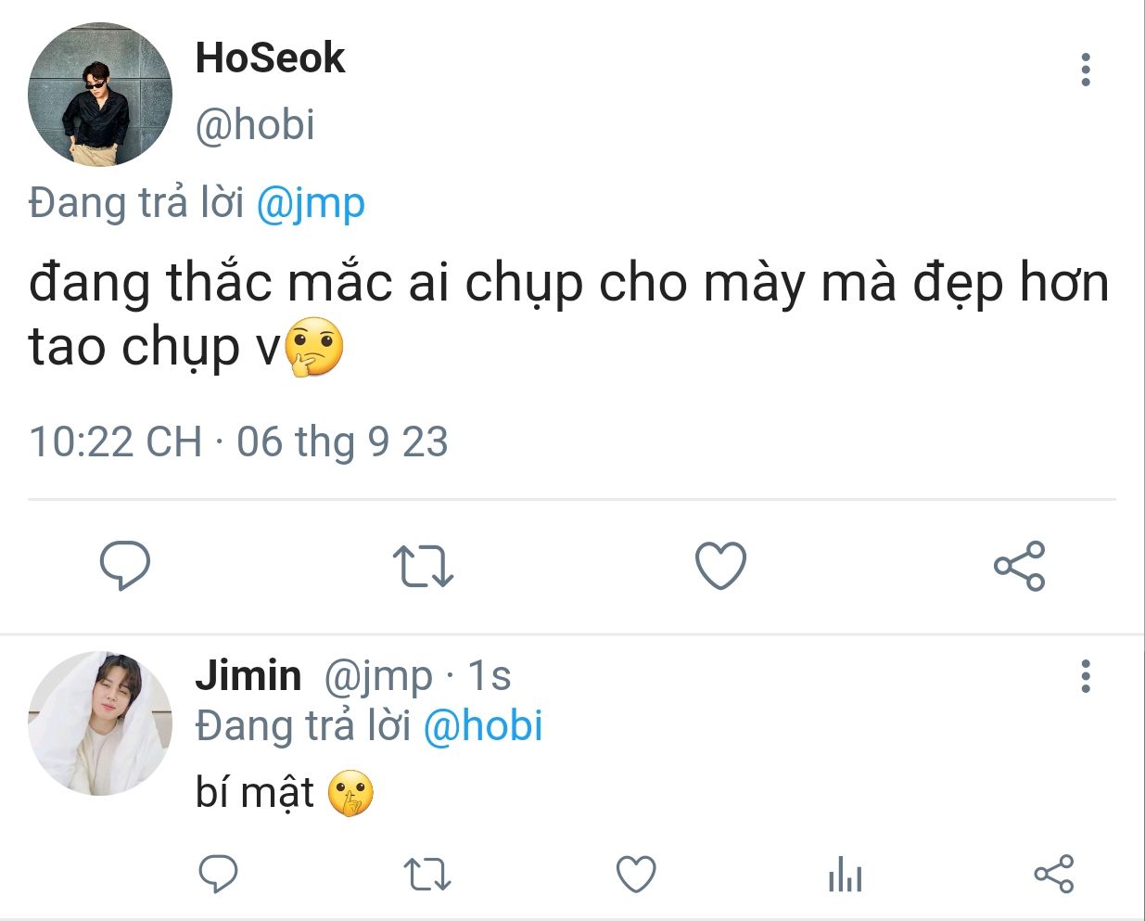
Task: Open three-dot menu on HoSeok's tweet
Action: pyautogui.click(x=1085, y=70)
